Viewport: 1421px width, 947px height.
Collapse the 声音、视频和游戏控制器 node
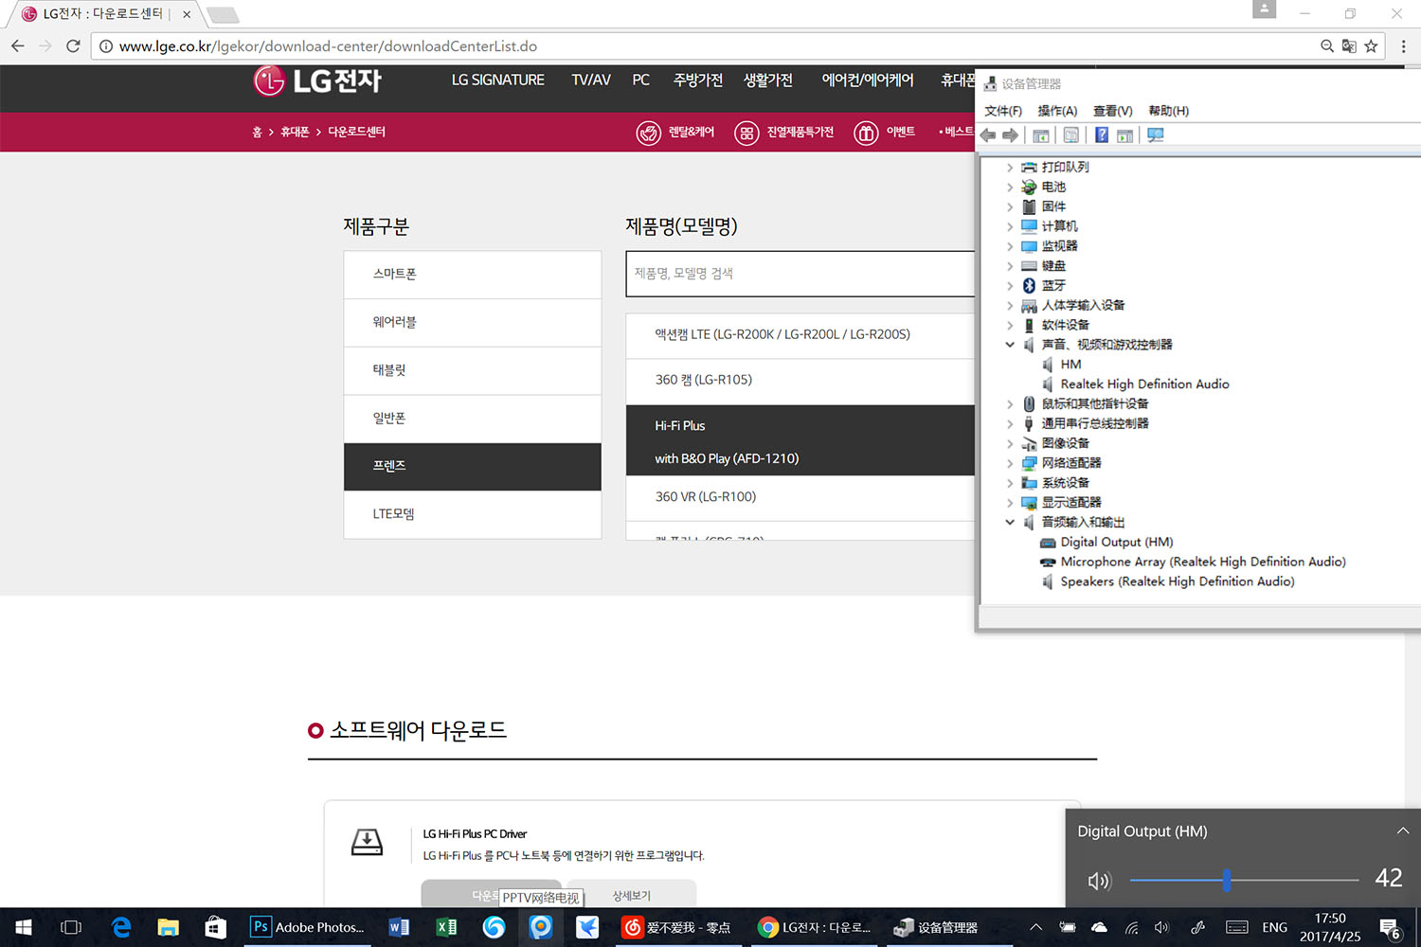(1010, 345)
